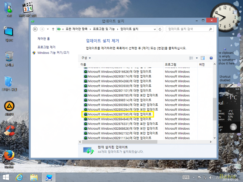Open recent locations dropdown arrow

pyautogui.click(x=48, y=29)
